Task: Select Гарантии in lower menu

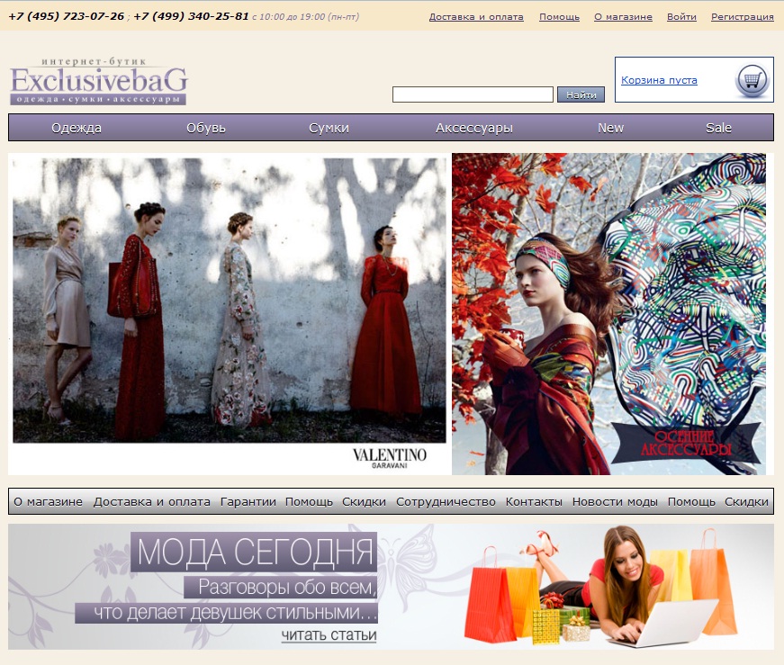Action: [248, 501]
